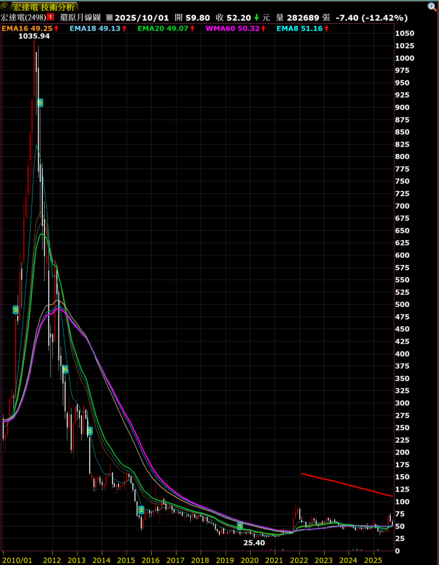Click the dividend marker on the 2019 candles
Viewport: 439px width, 565px height.
coord(240,526)
